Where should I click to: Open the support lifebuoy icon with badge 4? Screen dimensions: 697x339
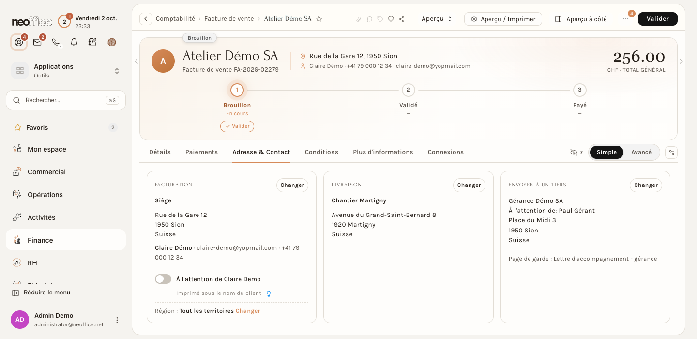(19, 42)
